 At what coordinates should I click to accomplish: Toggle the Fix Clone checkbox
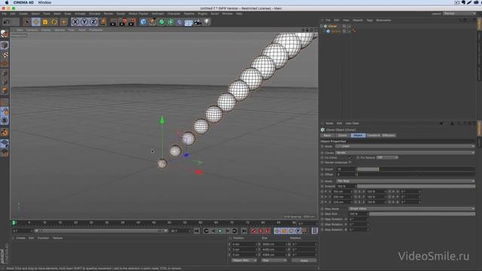pyautogui.click(x=349, y=157)
